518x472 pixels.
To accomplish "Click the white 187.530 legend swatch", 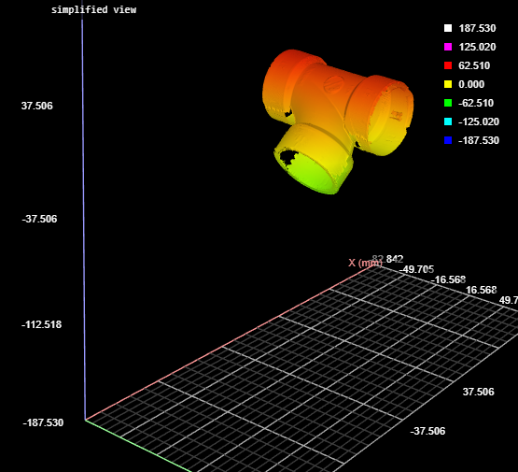I will [448, 28].
